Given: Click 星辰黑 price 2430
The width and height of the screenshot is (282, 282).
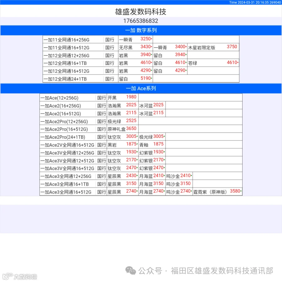Looking at the screenshot, I should 131,175.
